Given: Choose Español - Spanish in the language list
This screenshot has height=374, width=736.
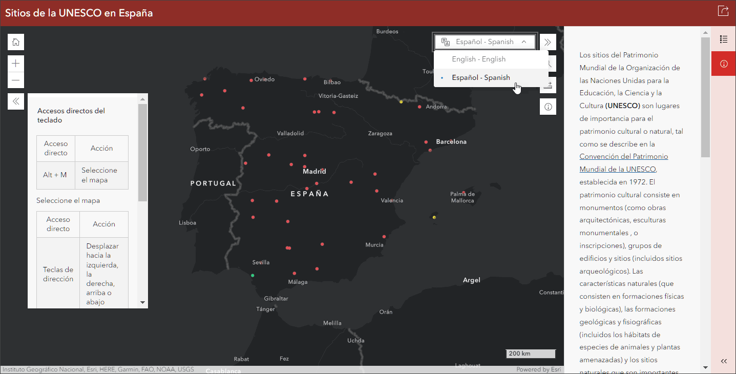Looking at the screenshot, I should (x=480, y=78).
